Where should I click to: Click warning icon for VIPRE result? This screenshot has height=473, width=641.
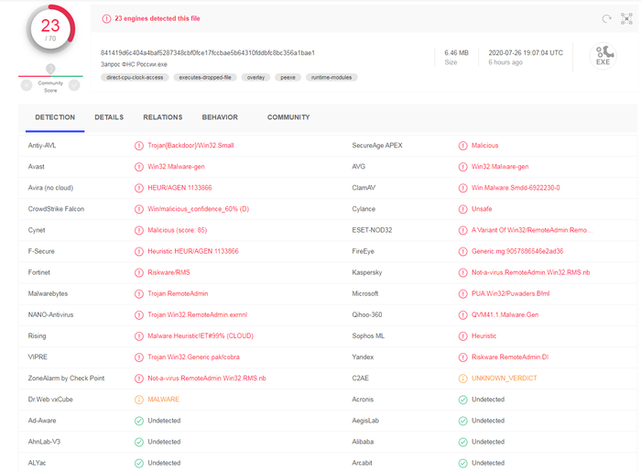coord(139,357)
